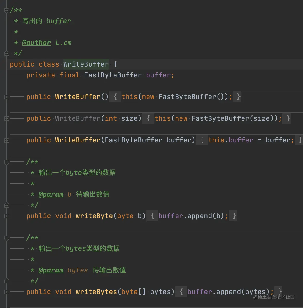The height and width of the screenshot is (308, 303).
Task: Click the @param tag for parameter b
Action: [51, 194]
